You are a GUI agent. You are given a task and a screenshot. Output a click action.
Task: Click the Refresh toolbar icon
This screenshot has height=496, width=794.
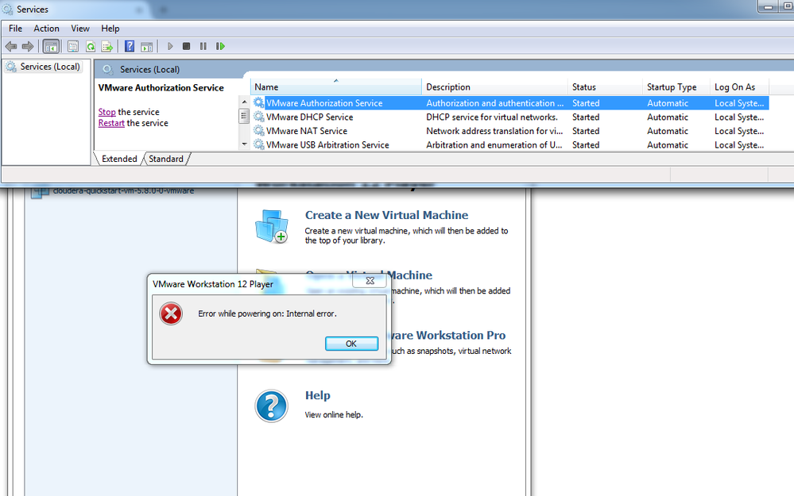click(90, 47)
